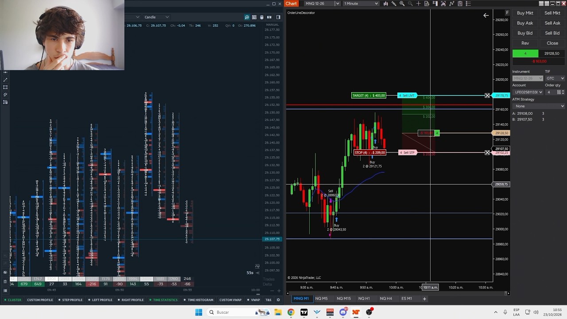The width and height of the screenshot is (567, 319).
Task: Click the Buy Mkt button
Action: click(525, 13)
